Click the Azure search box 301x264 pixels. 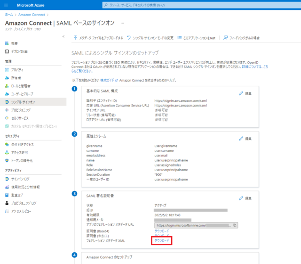click(x=202, y=5)
